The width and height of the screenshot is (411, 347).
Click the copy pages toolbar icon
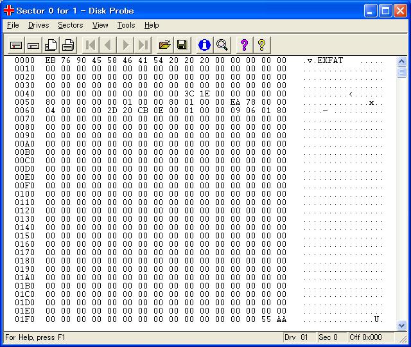[51, 45]
